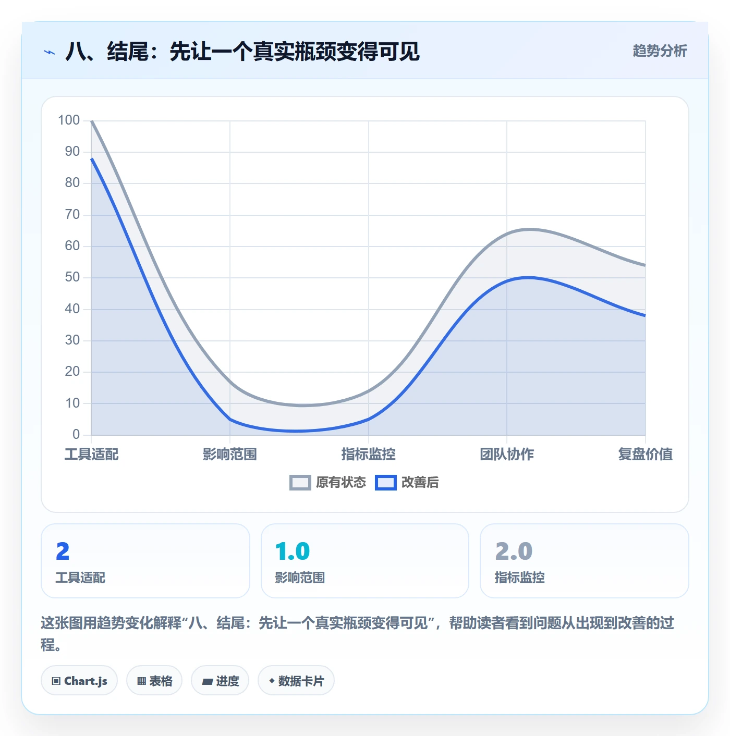The height and width of the screenshot is (736, 730).
Task: Click the value 2.0 on 指标监控 card
Action: click(x=514, y=551)
